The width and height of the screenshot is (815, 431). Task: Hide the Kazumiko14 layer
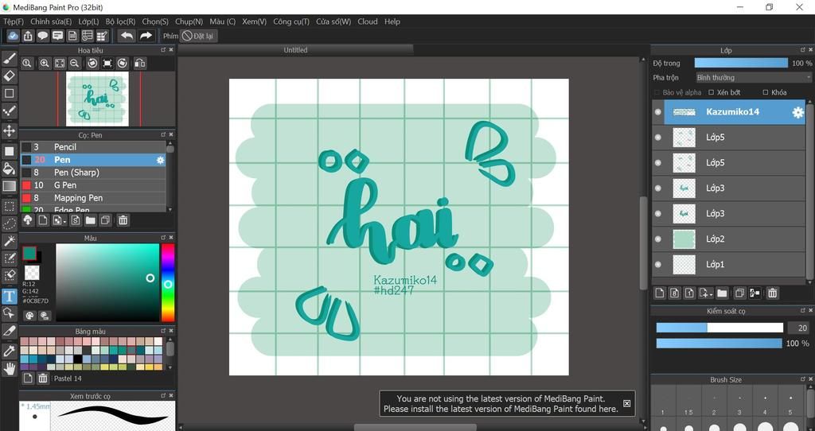tap(658, 112)
